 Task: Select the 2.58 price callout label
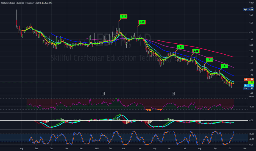[x=180, y=47]
